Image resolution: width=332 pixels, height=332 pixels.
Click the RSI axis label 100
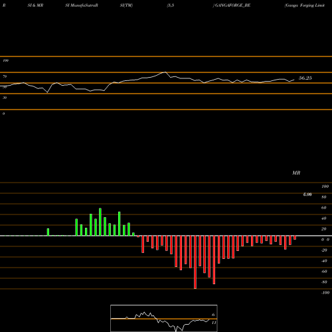[x=6, y=60]
